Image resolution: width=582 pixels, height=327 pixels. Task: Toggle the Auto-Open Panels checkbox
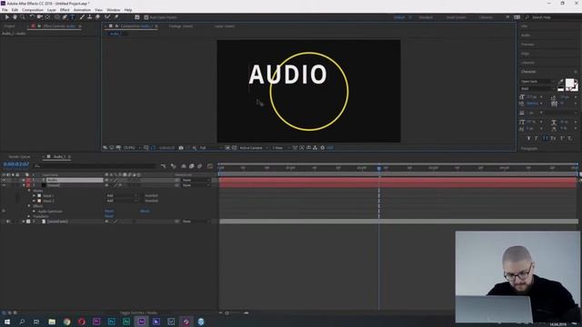146,17
